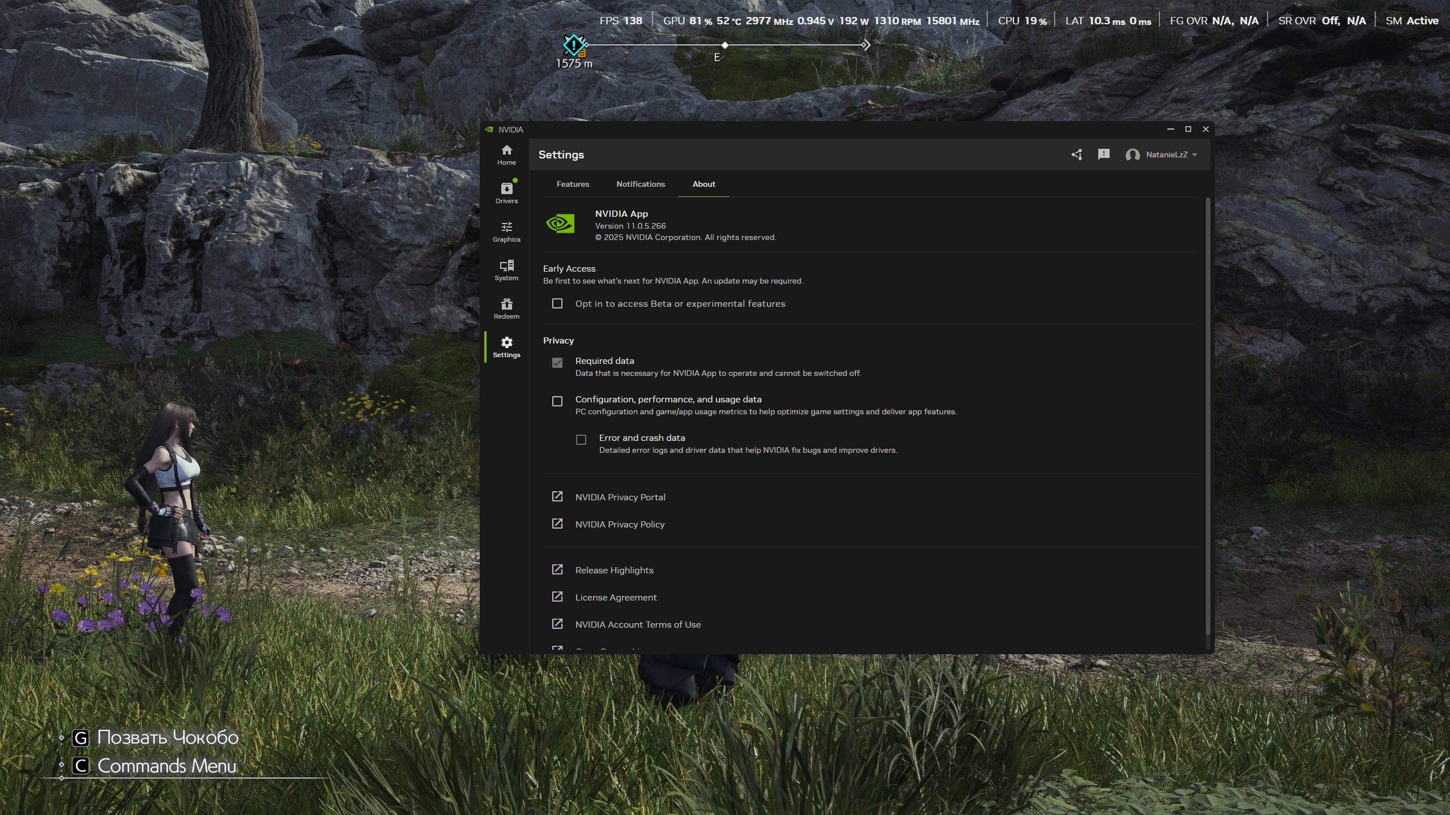Check Configuration, performance, and usage data
The image size is (1450, 815).
coord(557,401)
